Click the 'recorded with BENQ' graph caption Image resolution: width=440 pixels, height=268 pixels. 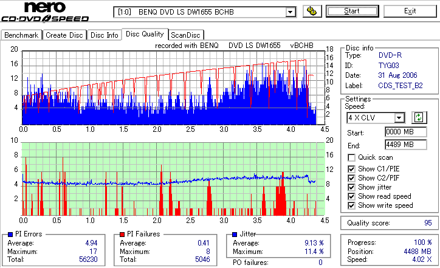click(234, 46)
